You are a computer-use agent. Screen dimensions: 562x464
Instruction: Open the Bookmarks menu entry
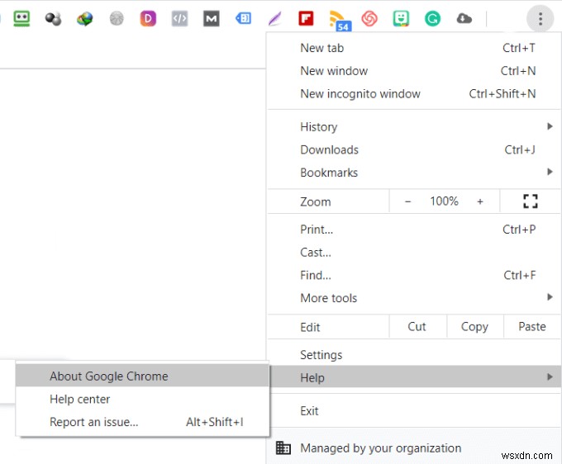414,173
